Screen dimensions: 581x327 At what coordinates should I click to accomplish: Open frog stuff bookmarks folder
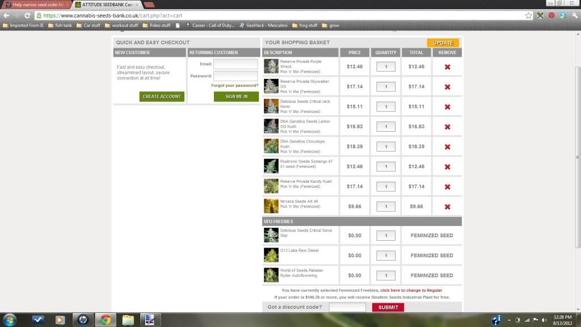[x=305, y=26]
